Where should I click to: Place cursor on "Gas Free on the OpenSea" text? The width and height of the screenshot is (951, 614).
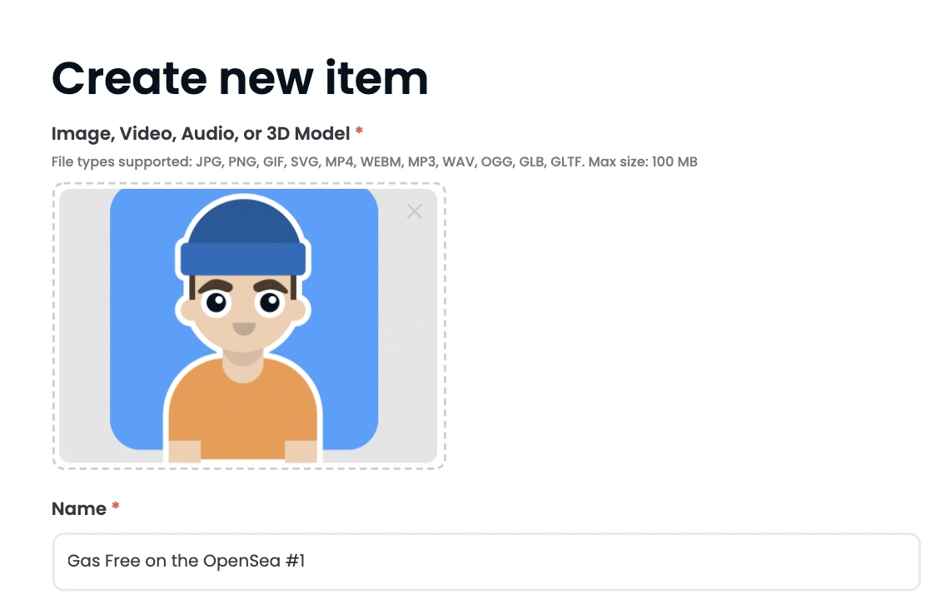(x=174, y=561)
